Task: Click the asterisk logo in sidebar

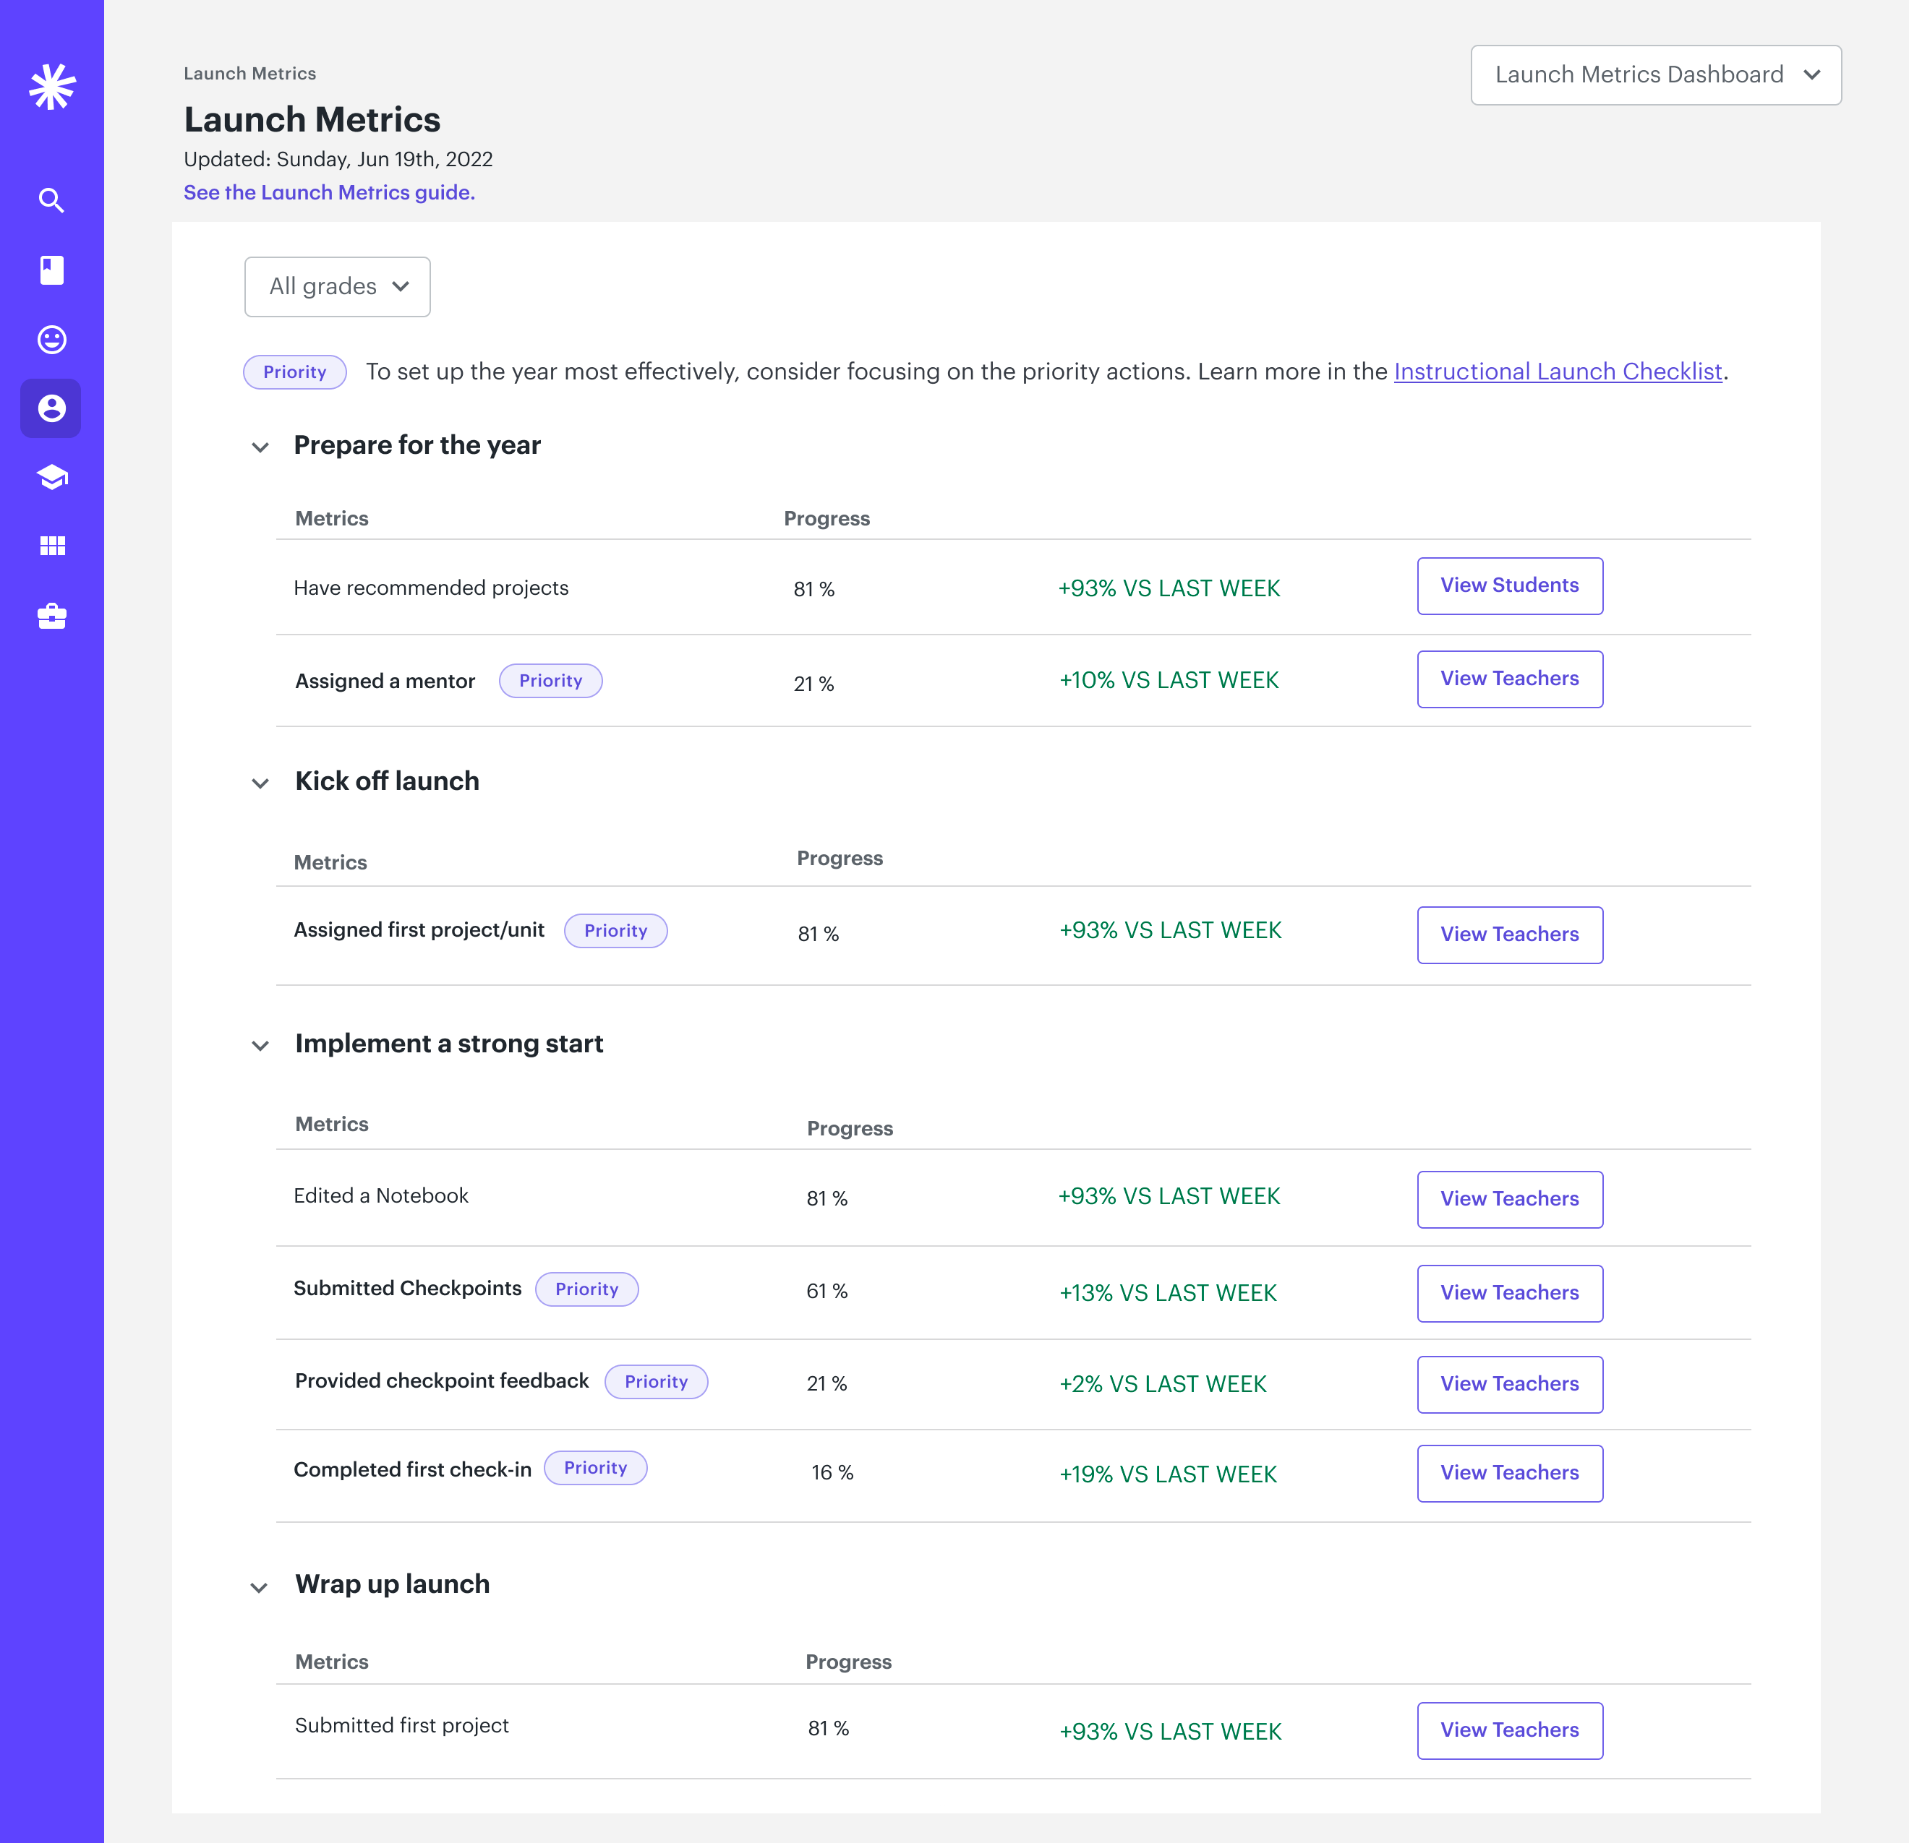Action: click(51, 87)
